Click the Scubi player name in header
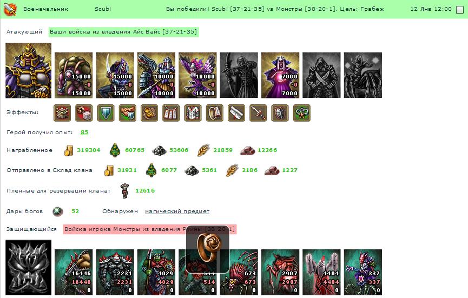 [x=103, y=9]
